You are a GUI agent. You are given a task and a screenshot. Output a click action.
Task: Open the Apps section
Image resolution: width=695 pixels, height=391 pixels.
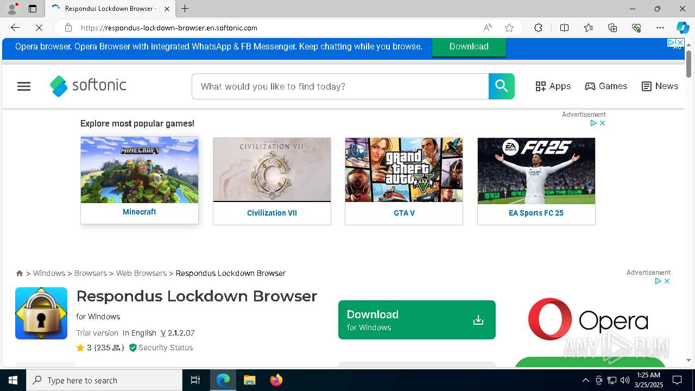553,86
